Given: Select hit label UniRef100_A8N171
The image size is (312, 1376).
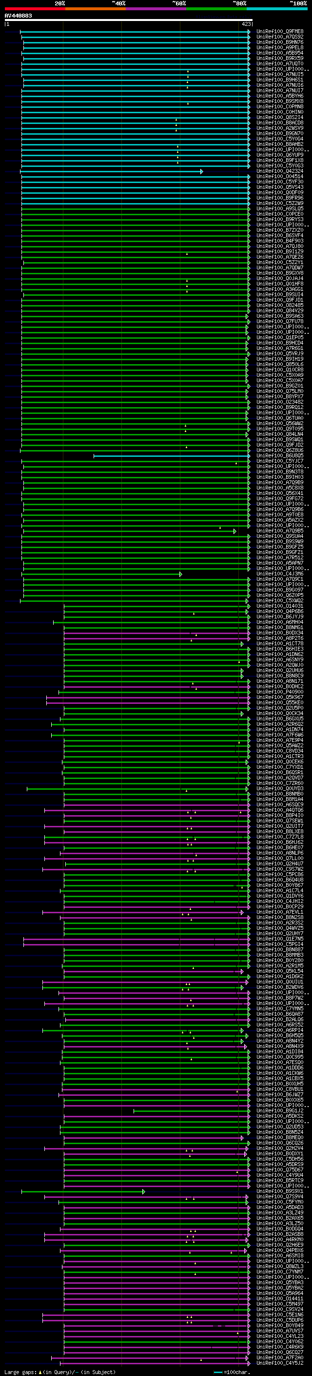Looking at the screenshot, I should point(280,681).
